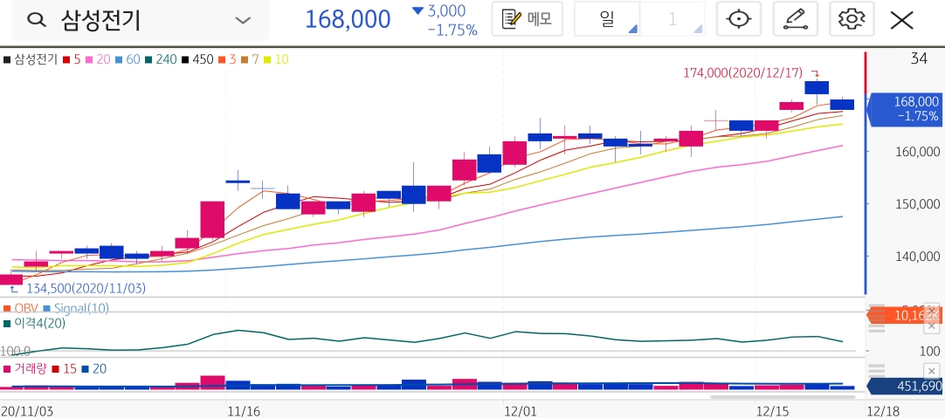Select the 삼성전기 price series legend
The height and width of the screenshot is (418, 945).
pos(31,59)
